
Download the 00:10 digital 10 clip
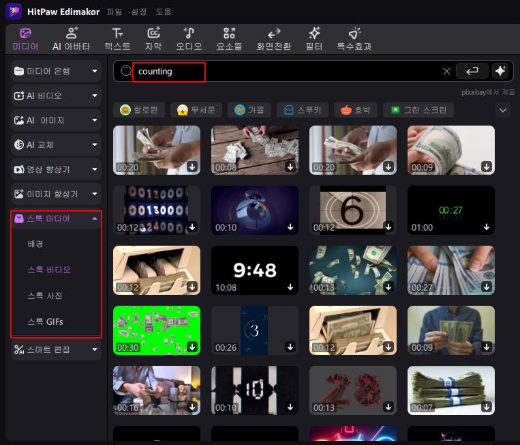pos(290,407)
